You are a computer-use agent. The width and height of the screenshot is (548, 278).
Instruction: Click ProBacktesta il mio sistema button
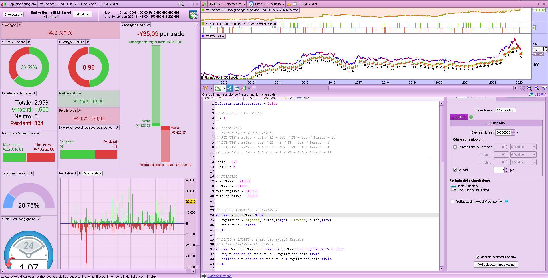[x=495, y=265]
